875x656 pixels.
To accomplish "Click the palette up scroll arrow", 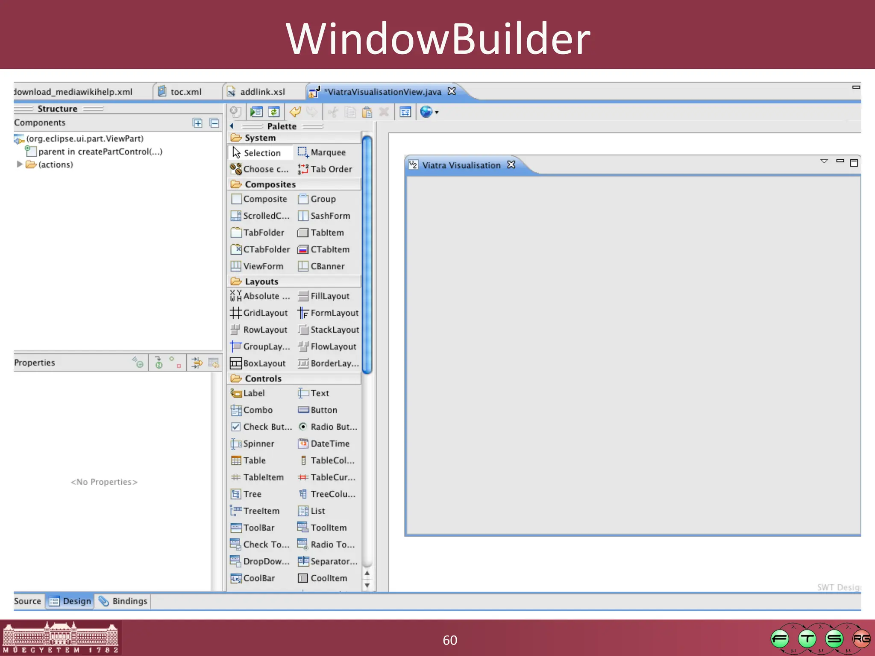I will click(367, 573).
